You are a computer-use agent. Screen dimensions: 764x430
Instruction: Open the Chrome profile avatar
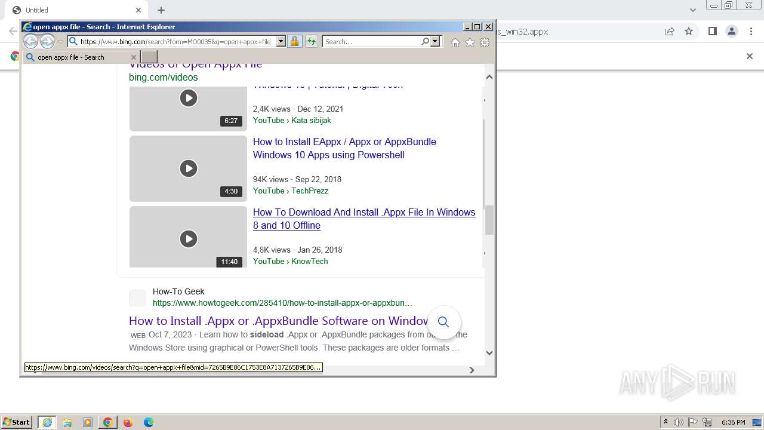pos(731,31)
